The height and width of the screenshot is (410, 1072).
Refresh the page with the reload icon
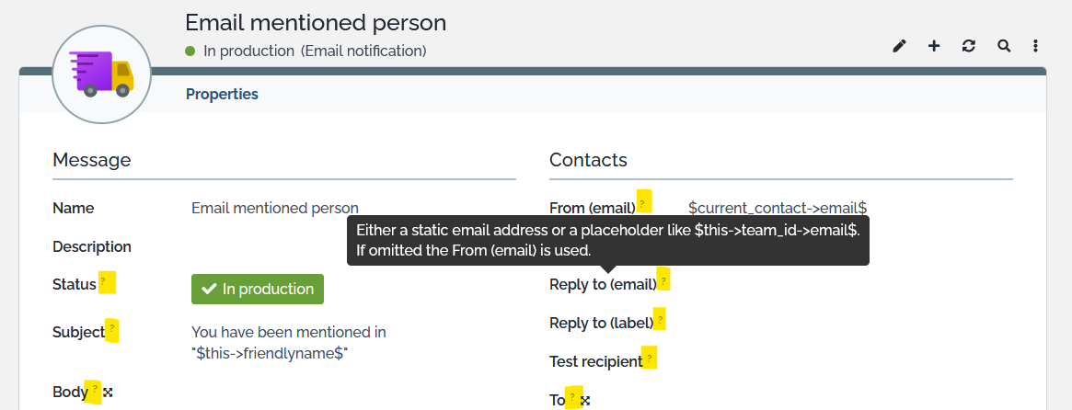(968, 46)
